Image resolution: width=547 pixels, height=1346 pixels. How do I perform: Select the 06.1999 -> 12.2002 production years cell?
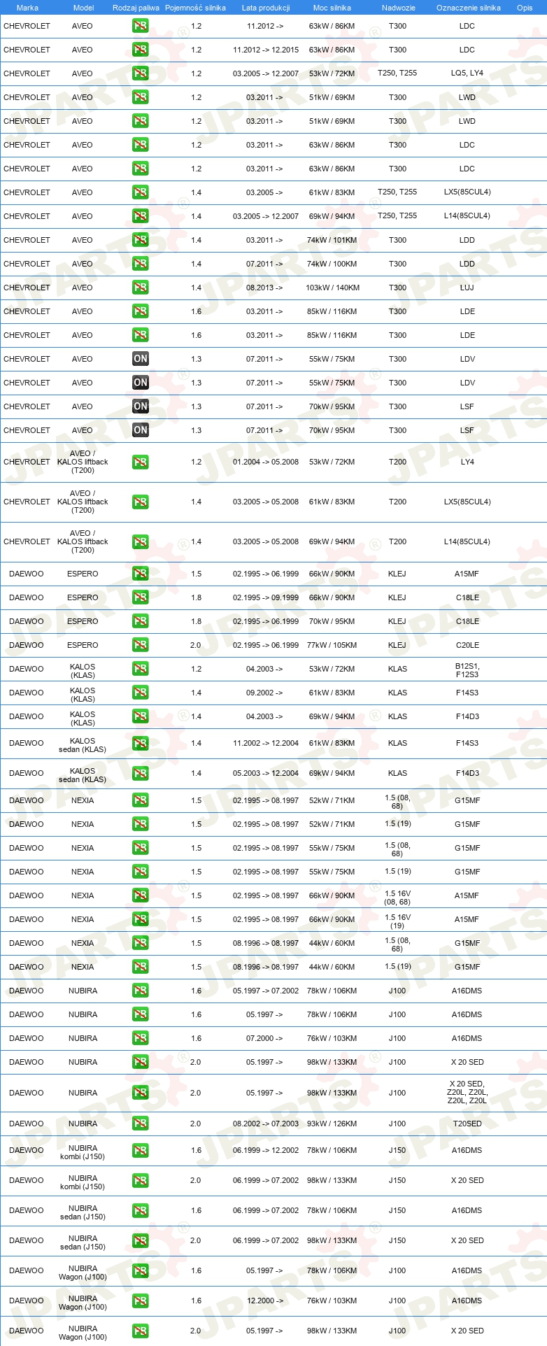point(266,1150)
